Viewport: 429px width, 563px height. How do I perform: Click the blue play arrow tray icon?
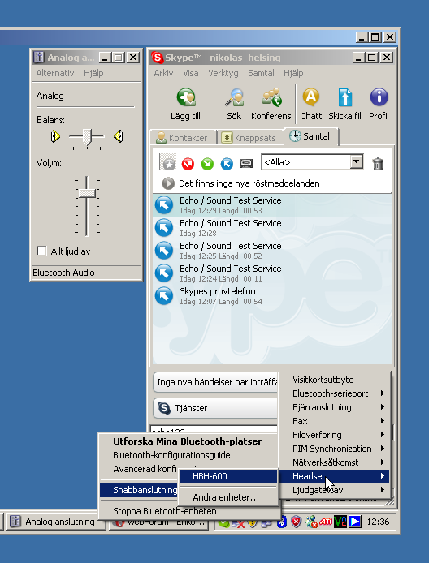(355, 522)
